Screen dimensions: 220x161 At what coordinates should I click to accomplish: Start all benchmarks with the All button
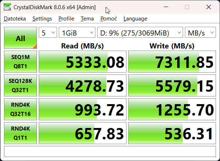tap(20, 38)
